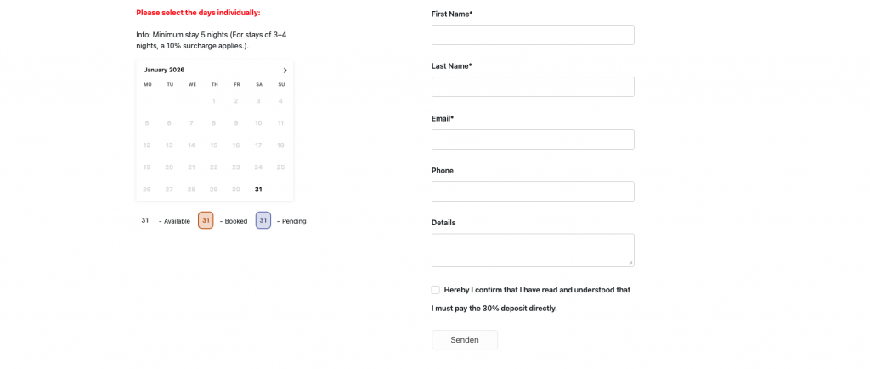Select January 1 in the calendar
The width and height of the screenshot is (870, 369).
pyautogui.click(x=214, y=101)
